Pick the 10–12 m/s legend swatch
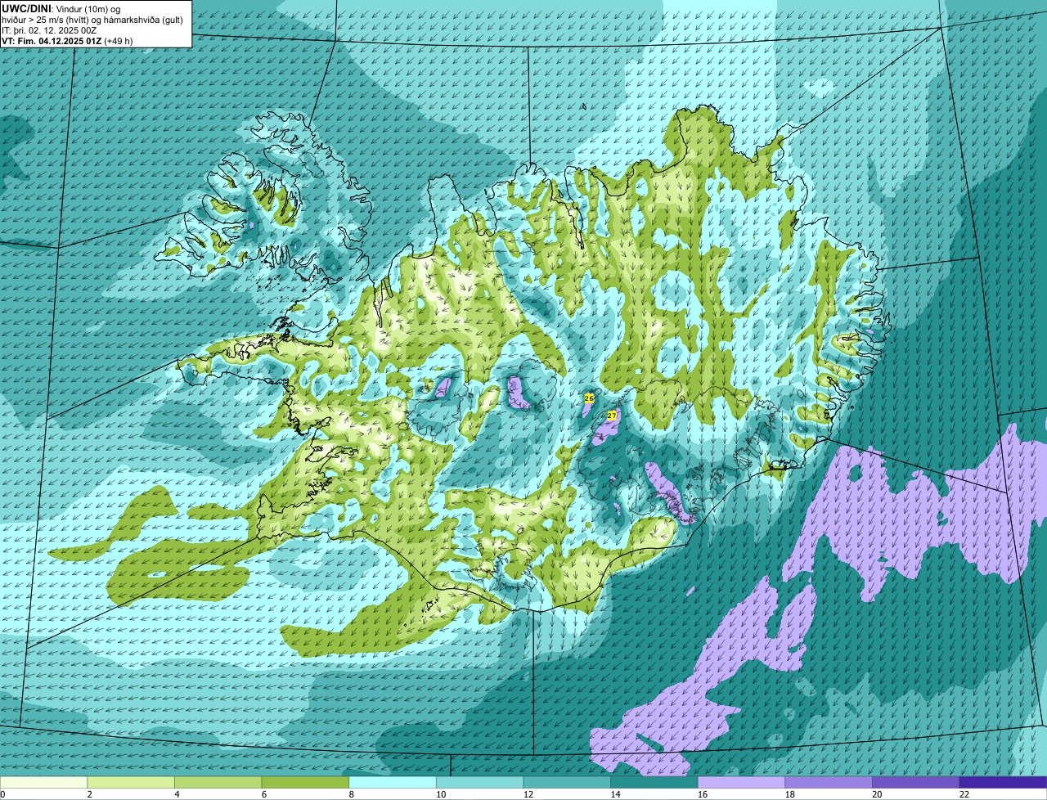Viewport: 1047px width, 800px height. pos(479,782)
